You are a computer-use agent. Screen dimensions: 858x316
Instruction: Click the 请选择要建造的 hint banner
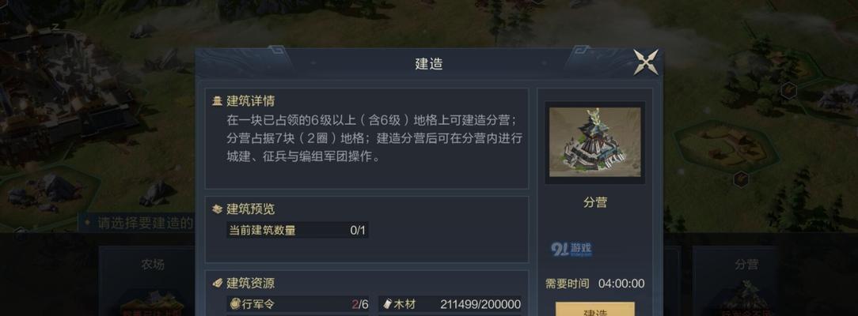click(138, 223)
